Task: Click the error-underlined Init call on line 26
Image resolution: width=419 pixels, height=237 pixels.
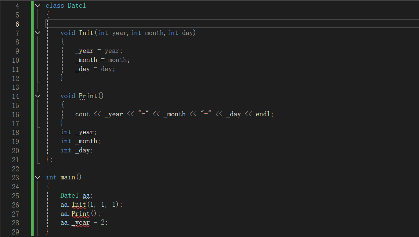Action: pos(79,205)
